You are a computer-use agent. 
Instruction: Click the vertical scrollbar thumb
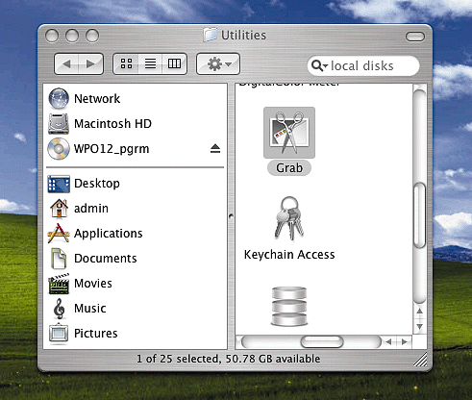419,215
